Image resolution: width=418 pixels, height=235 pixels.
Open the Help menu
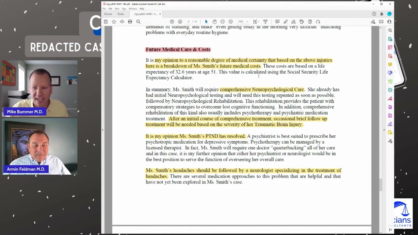tap(142, 8)
